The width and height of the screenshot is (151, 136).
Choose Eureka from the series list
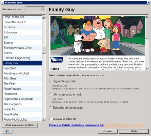pos(22,43)
